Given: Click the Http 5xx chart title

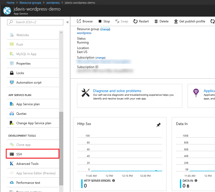Looking at the screenshot, I should [x=84, y=124].
